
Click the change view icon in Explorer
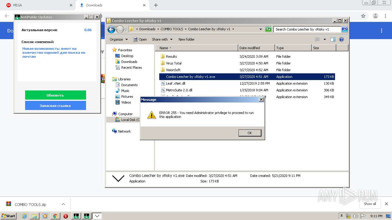coord(317,39)
